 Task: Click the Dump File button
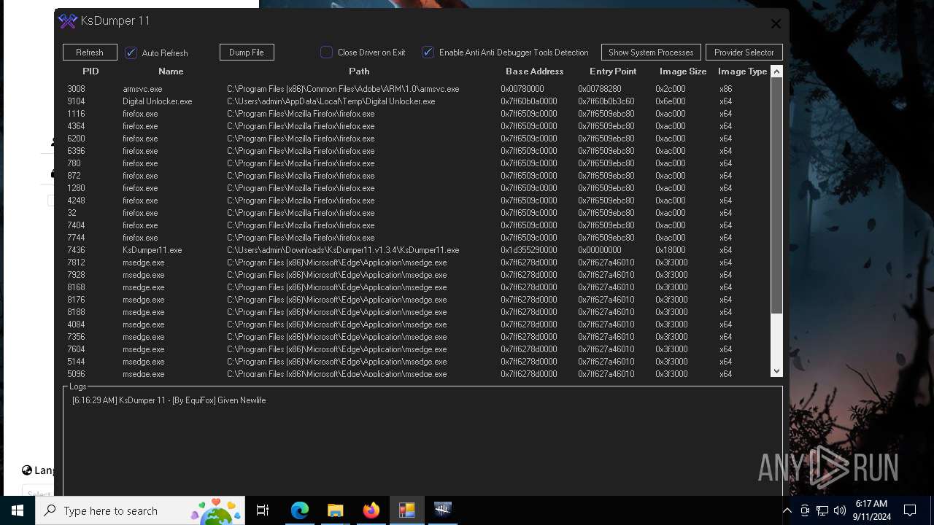pyautogui.click(x=247, y=52)
